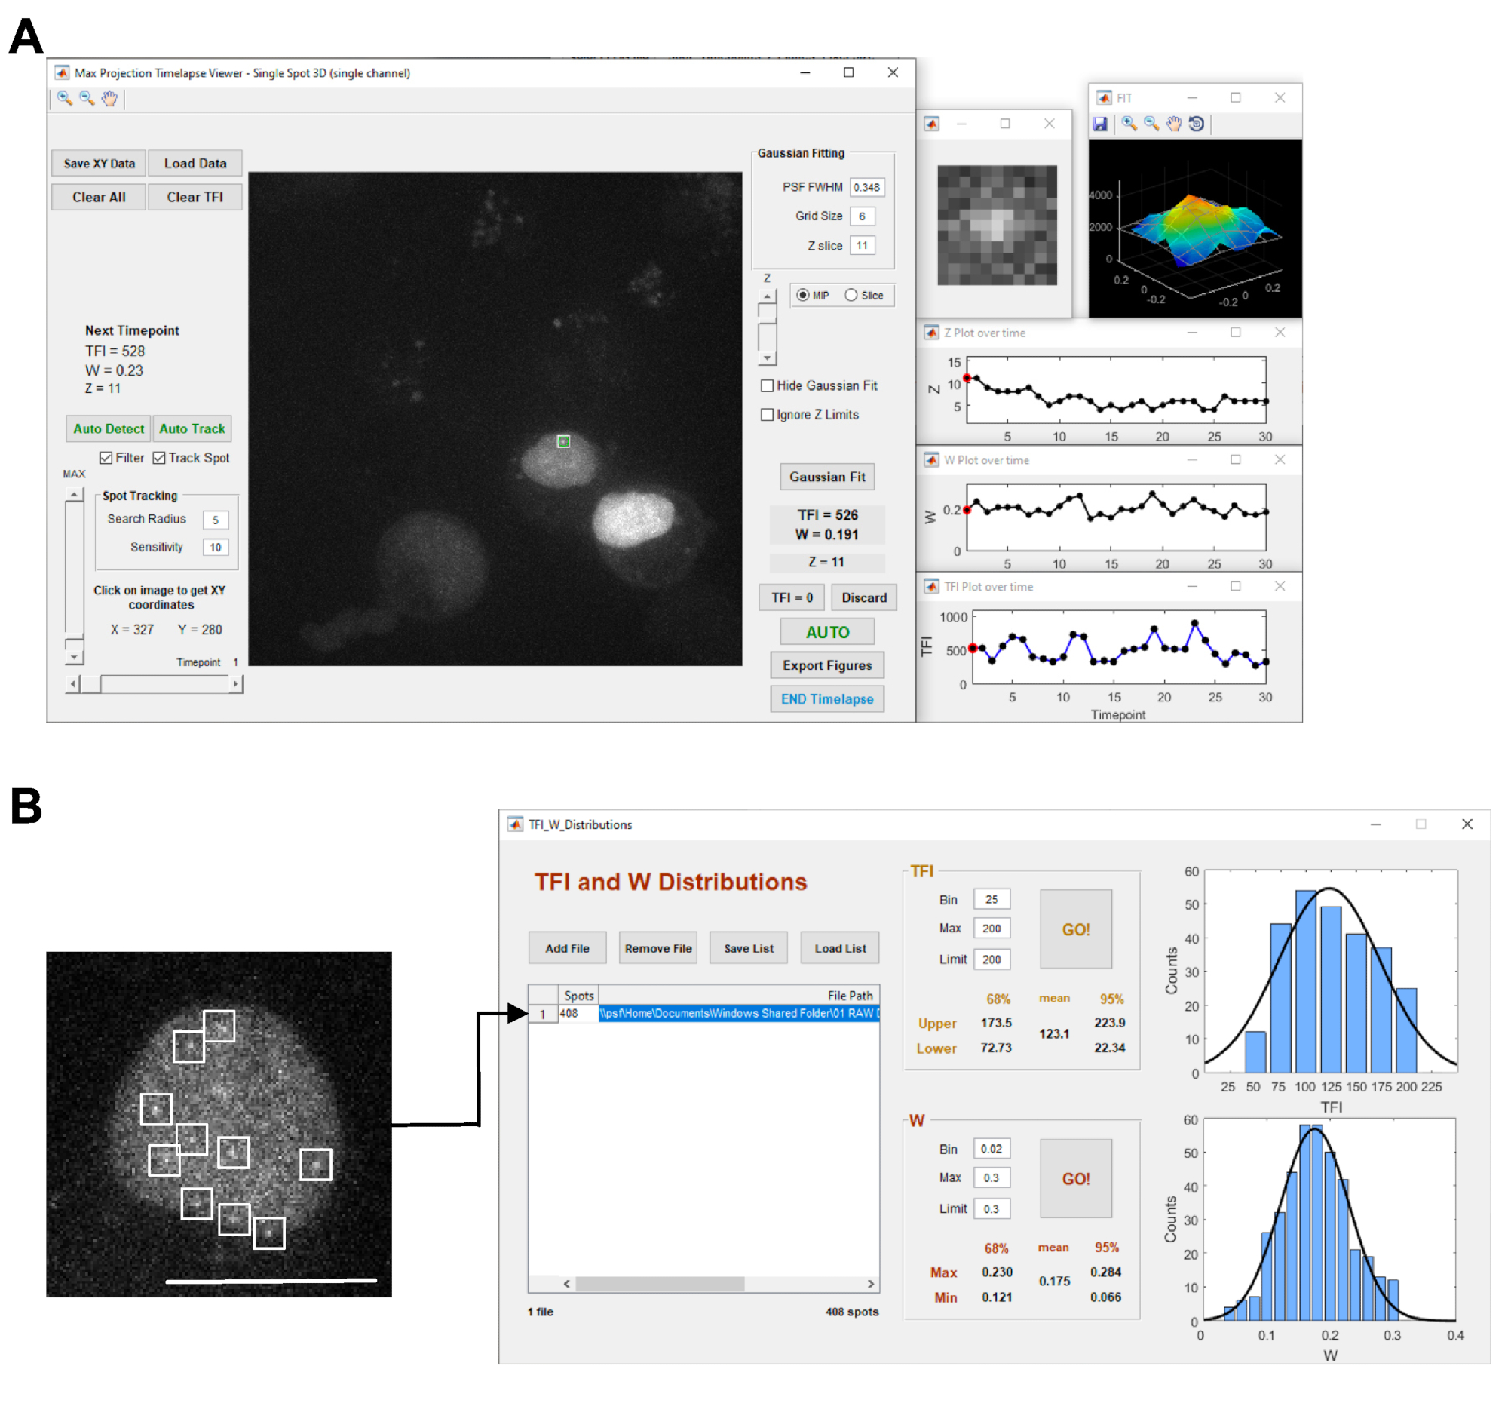The image size is (1508, 1406).
Task: Click the PSF FWHM input field
Action: (866, 186)
